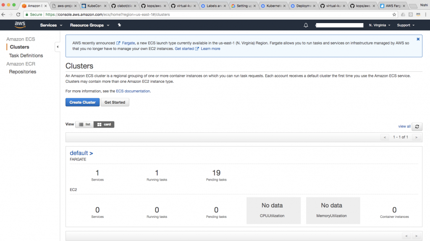Go back in browser history
Screen dimensions: 430x241
coord(3,15)
